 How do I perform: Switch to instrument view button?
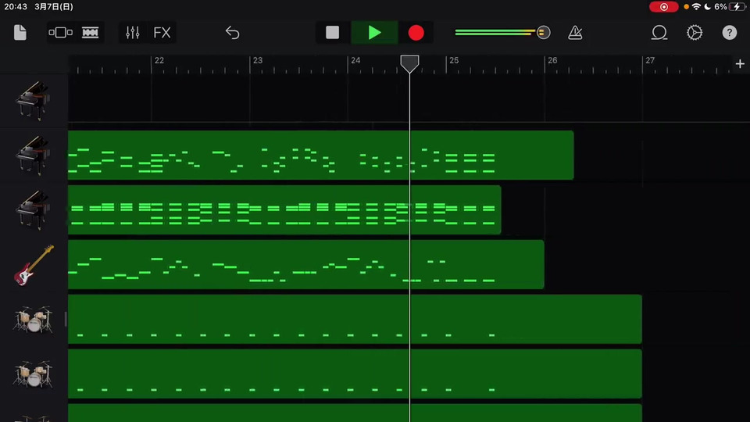[61, 33]
